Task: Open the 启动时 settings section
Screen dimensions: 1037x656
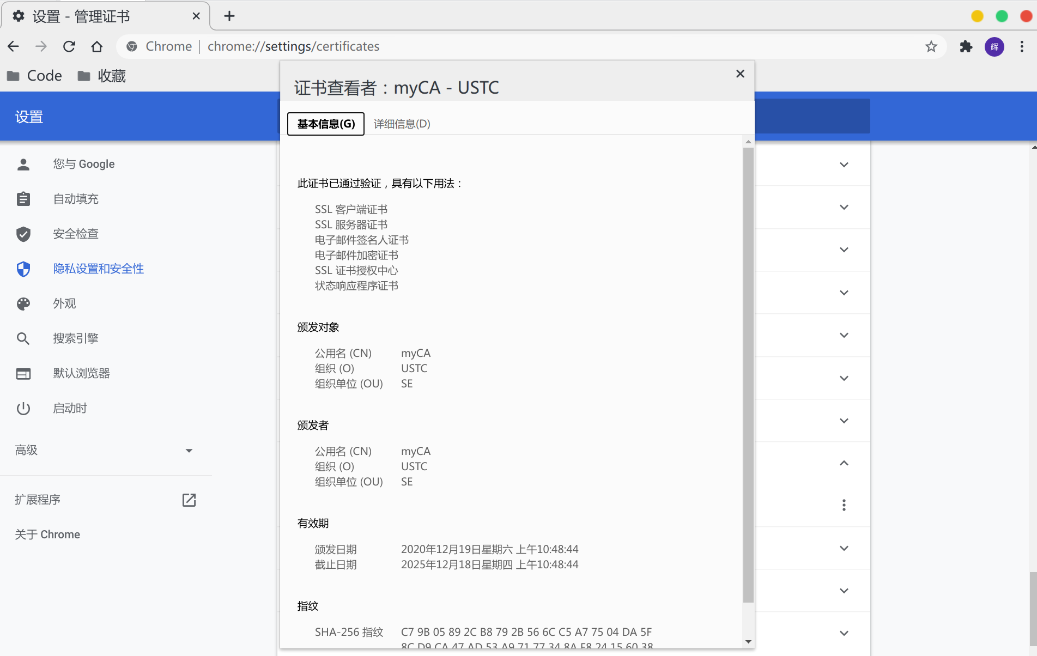Action: coord(70,409)
